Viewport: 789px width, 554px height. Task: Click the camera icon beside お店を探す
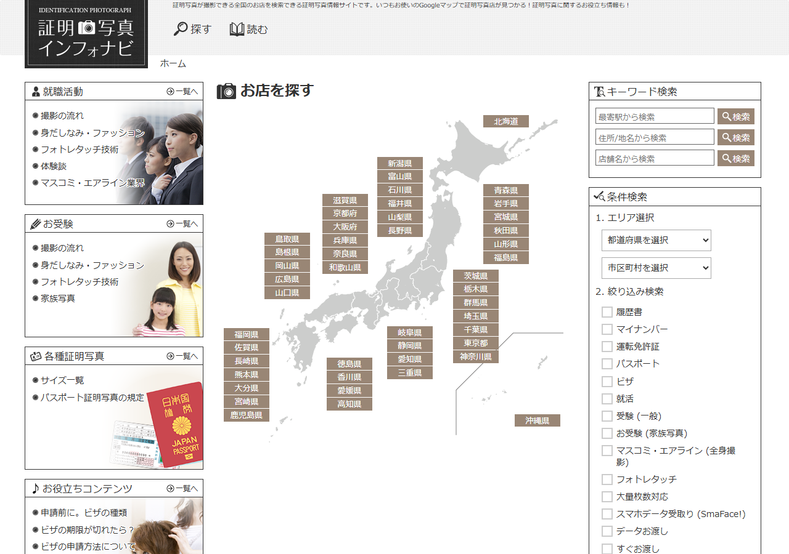(x=226, y=91)
